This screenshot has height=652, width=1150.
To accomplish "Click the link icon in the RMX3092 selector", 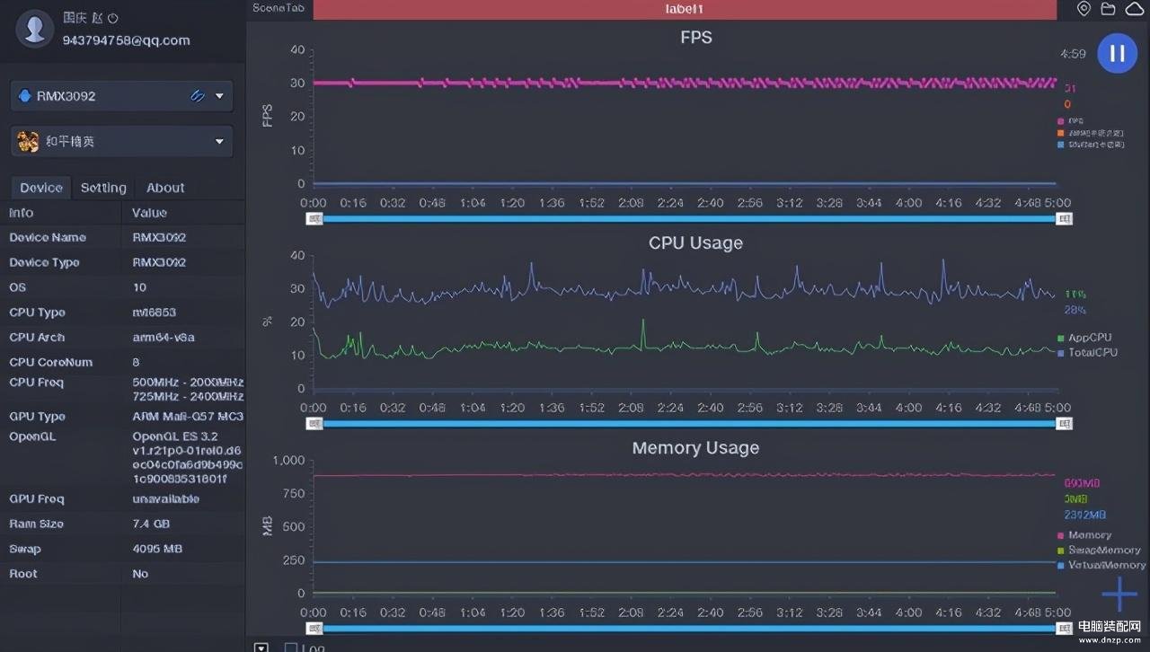I will pos(198,96).
